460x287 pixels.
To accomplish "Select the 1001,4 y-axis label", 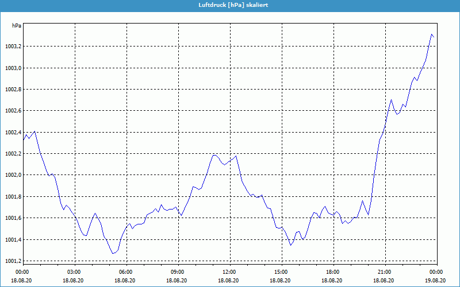I will pos(11,240).
